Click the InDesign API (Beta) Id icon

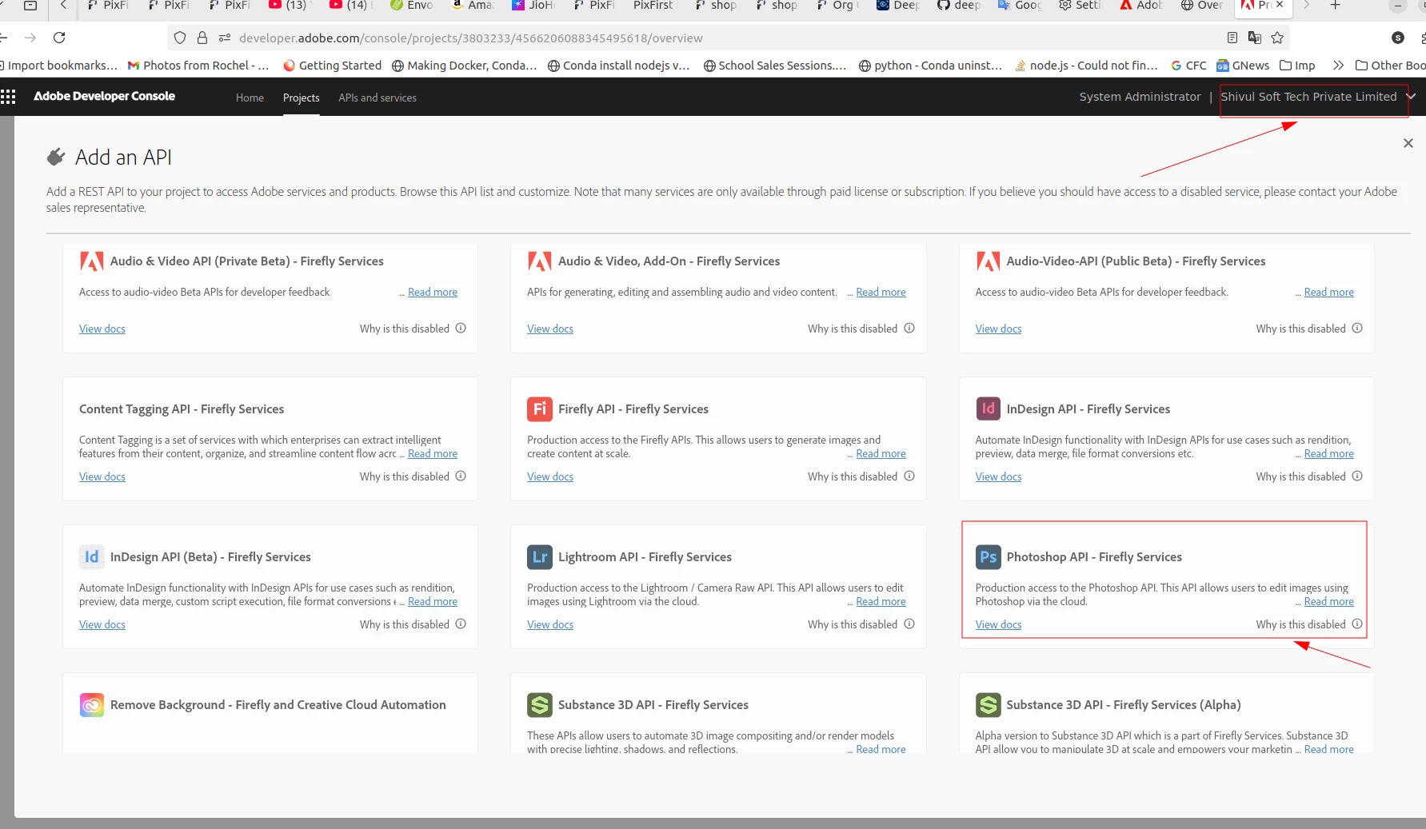92,556
